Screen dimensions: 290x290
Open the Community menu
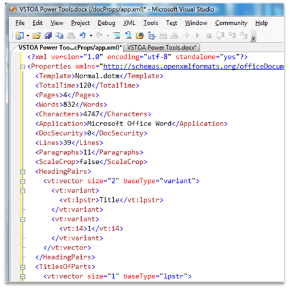[x=231, y=23]
